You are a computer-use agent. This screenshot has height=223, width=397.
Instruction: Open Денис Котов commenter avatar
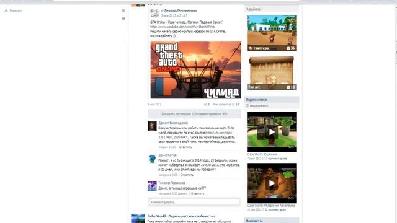(152, 159)
